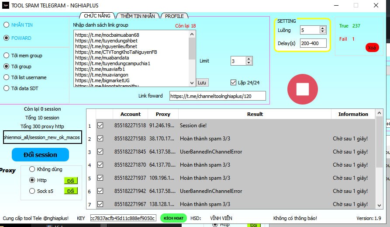Click the Đổi button next to Http
390x227 pixels.
pos(71,181)
